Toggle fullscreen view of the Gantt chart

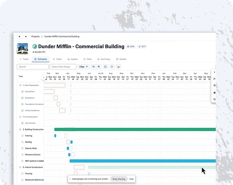pos(105,67)
